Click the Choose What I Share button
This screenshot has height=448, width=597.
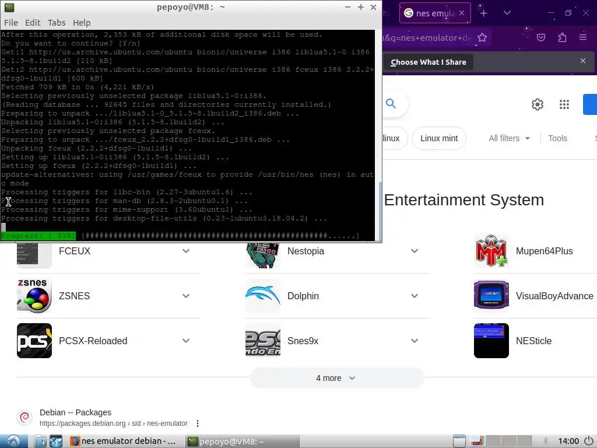[x=429, y=62]
